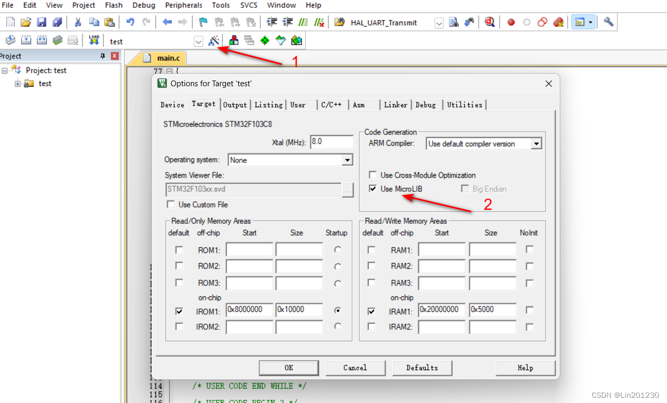Switch to the Output tab
The width and height of the screenshot is (667, 403).
235,105
